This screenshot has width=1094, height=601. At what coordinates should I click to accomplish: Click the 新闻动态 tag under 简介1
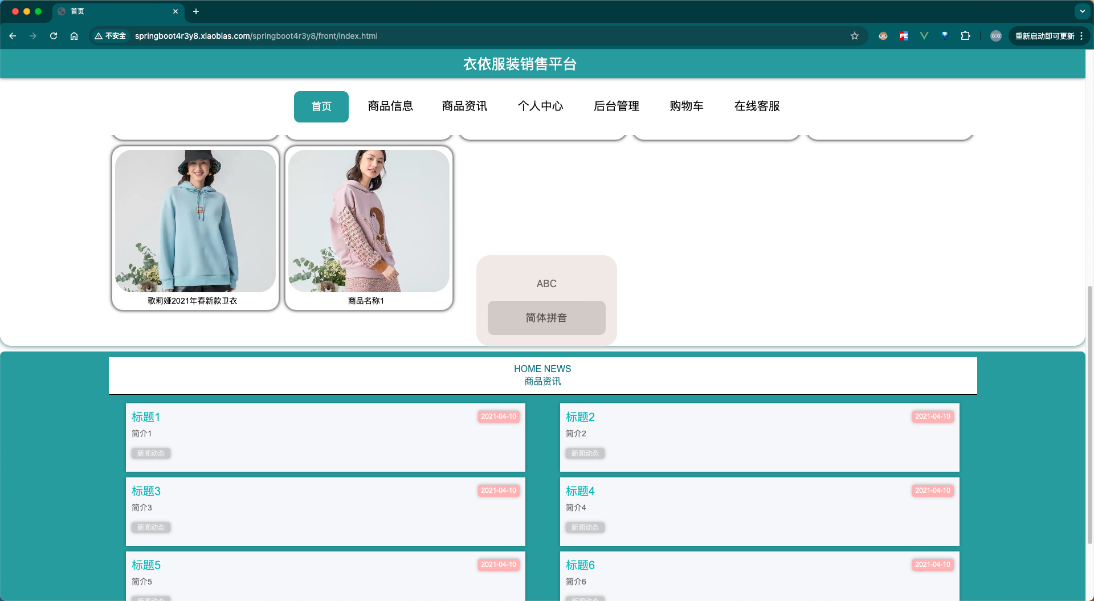(x=151, y=453)
